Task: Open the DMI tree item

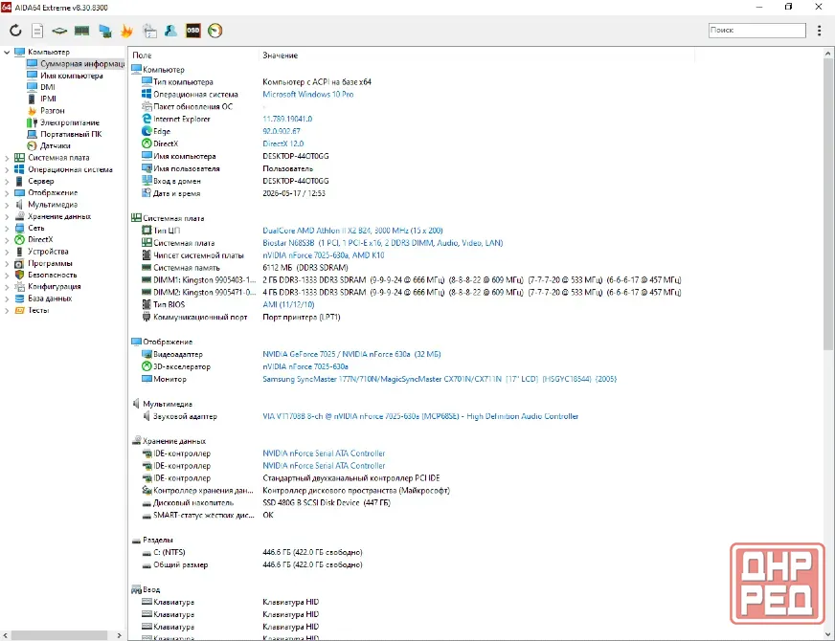Action: click(x=47, y=87)
